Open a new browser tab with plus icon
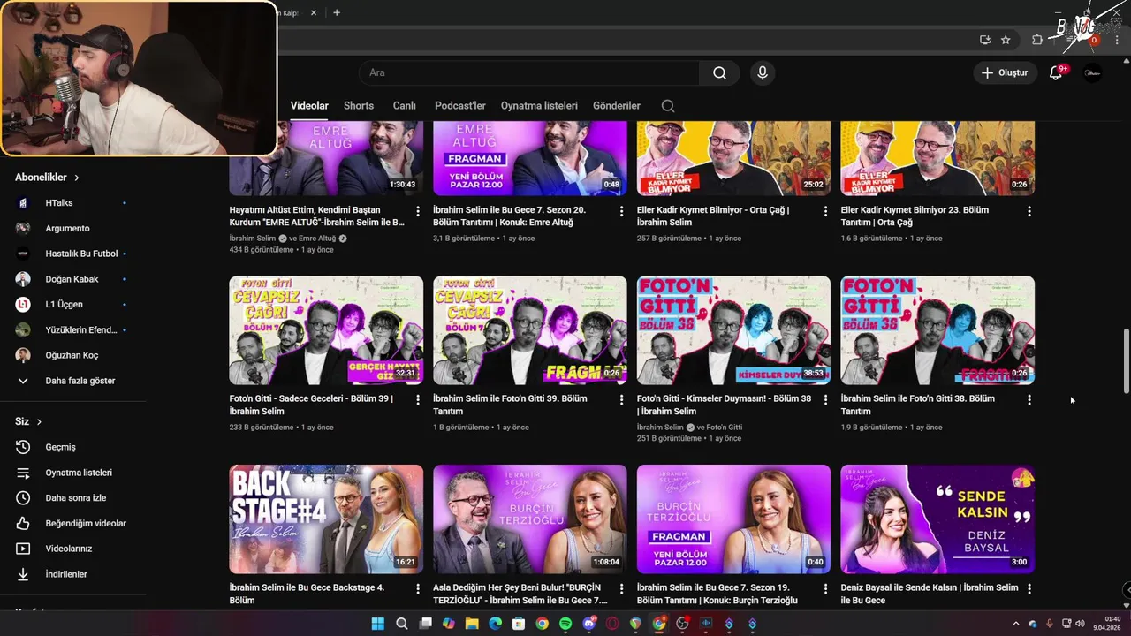The height and width of the screenshot is (636, 1131). coord(337,12)
